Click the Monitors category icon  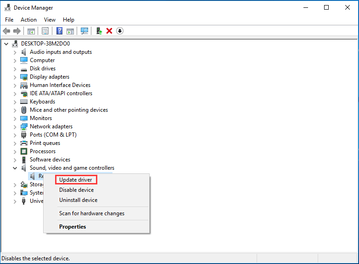[x=24, y=118]
